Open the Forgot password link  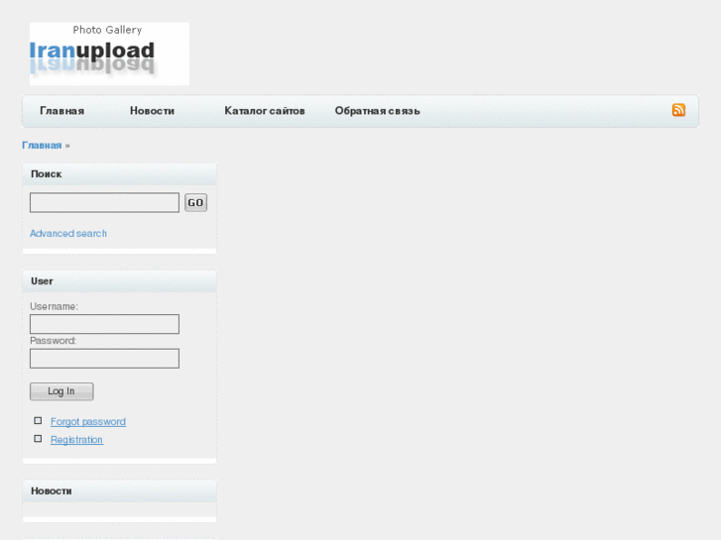coord(88,421)
